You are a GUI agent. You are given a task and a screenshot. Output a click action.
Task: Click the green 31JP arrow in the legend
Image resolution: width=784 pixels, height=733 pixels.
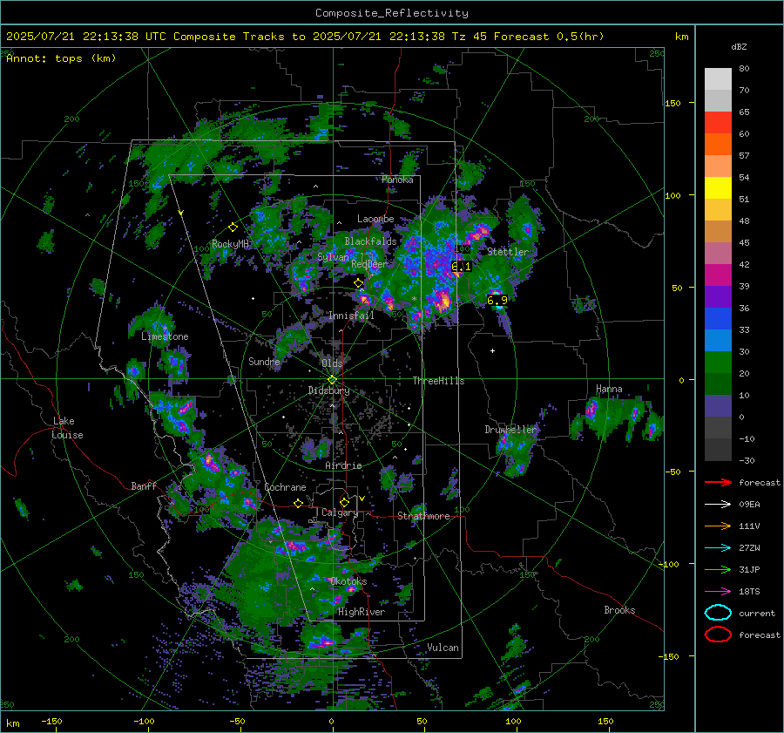(718, 569)
